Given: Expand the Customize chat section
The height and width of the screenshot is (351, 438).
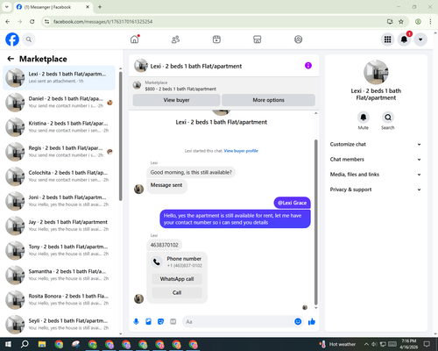Looking at the screenshot, I should 376,144.
